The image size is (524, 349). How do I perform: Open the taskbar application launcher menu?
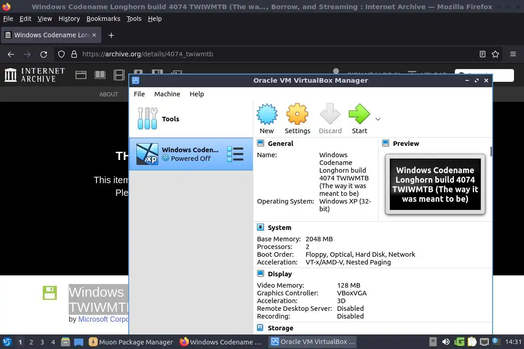click(x=7, y=342)
